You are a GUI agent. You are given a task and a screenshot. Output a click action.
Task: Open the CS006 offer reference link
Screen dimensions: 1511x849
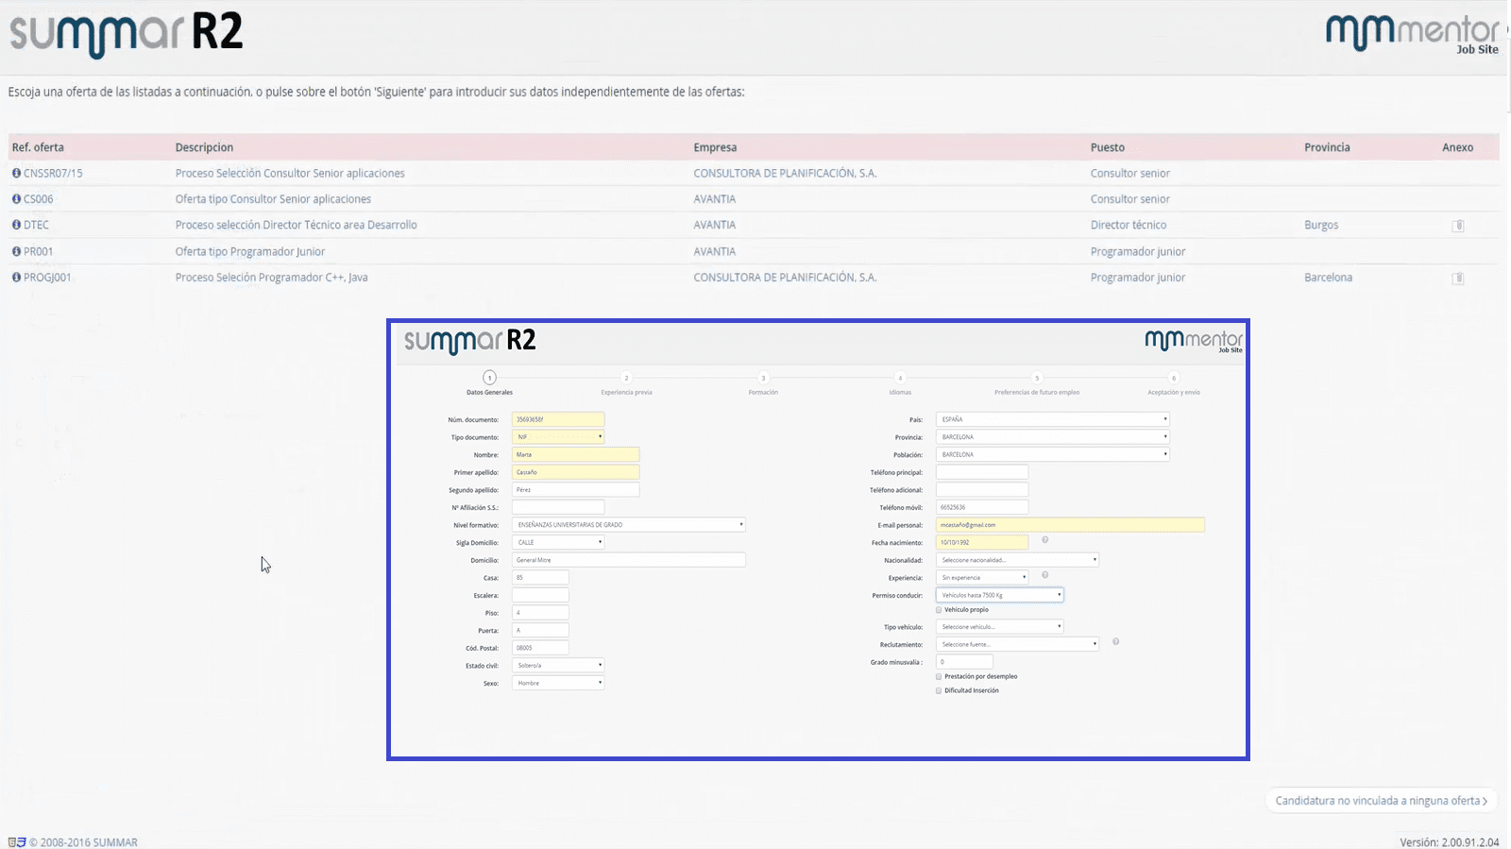click(39, 199)
